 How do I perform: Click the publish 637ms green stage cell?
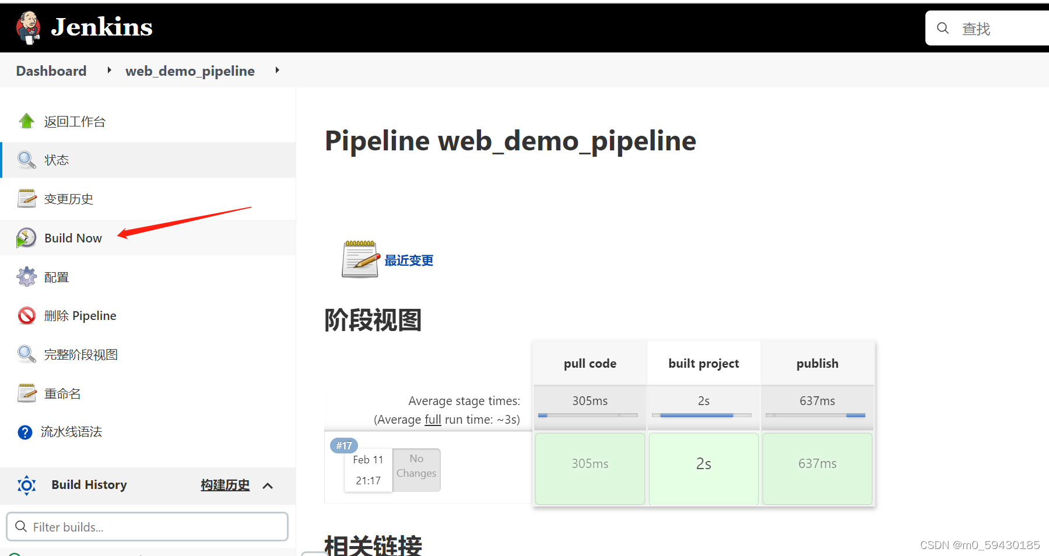click(x=818, y=469)
